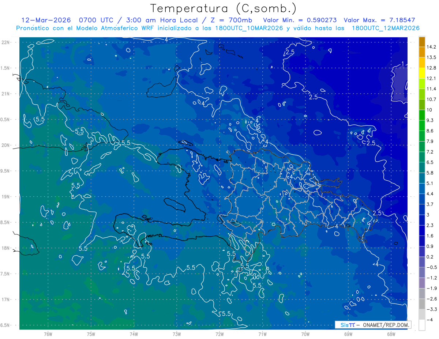Pick the white swatch below -4 on the scale

[x=422, y=325]
